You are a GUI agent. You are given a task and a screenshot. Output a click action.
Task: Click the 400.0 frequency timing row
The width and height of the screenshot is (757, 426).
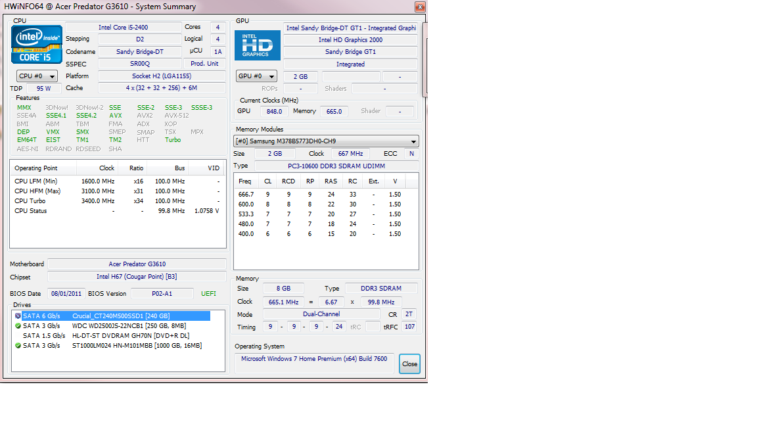click(326, 234)
